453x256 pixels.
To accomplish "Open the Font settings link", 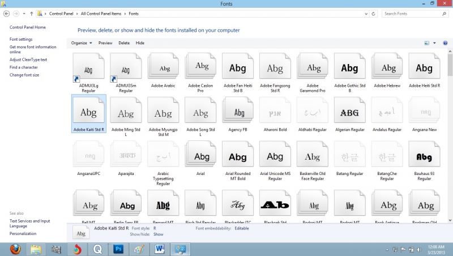I will [x=21, y=39].
